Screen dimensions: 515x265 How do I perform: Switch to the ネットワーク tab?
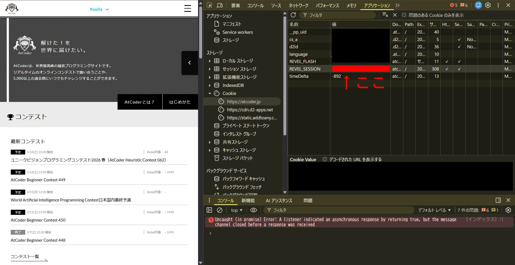click(x=298, y=5)
